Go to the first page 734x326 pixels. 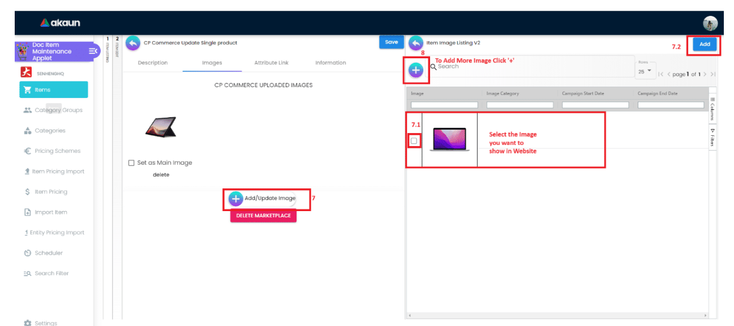tap(661, 75)
